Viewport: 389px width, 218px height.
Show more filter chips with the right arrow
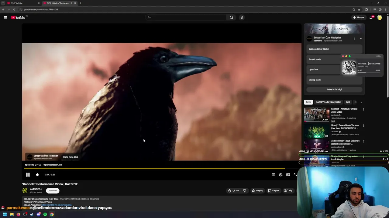click(x=361, y=102)
